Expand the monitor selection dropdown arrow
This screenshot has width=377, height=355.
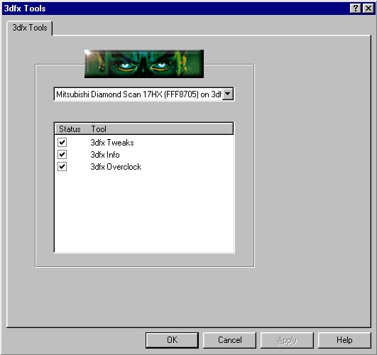(228, 94)
